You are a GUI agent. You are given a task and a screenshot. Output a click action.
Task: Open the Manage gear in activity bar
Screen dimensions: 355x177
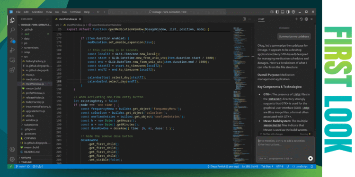click(12, 159)
